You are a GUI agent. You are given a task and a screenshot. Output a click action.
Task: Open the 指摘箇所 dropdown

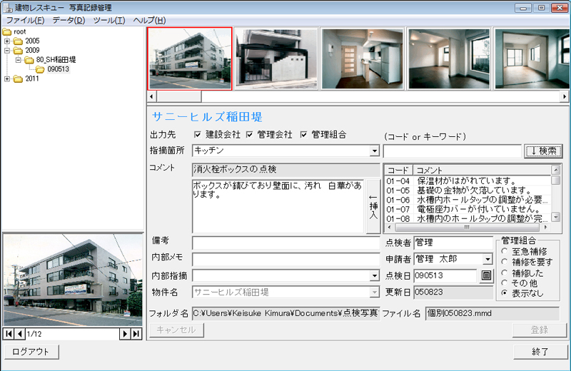pyautogui.click(x=374, y=151)
